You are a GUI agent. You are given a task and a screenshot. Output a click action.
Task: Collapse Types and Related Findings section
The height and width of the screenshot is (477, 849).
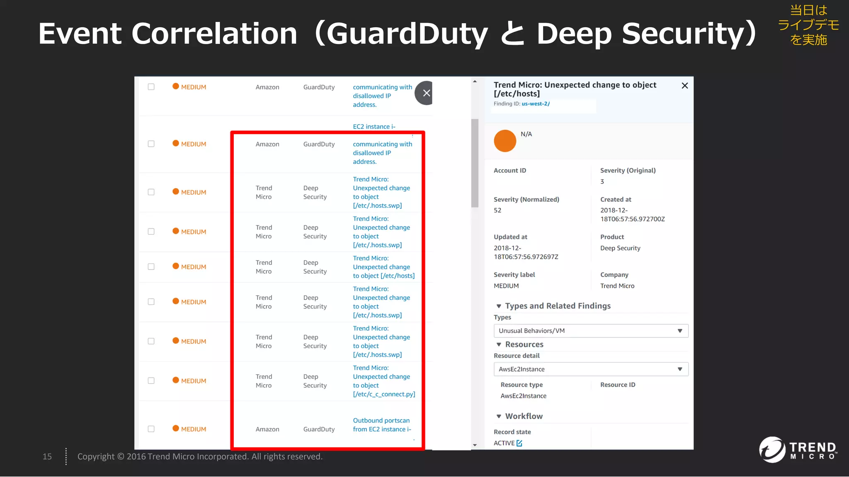pos(499,306)
